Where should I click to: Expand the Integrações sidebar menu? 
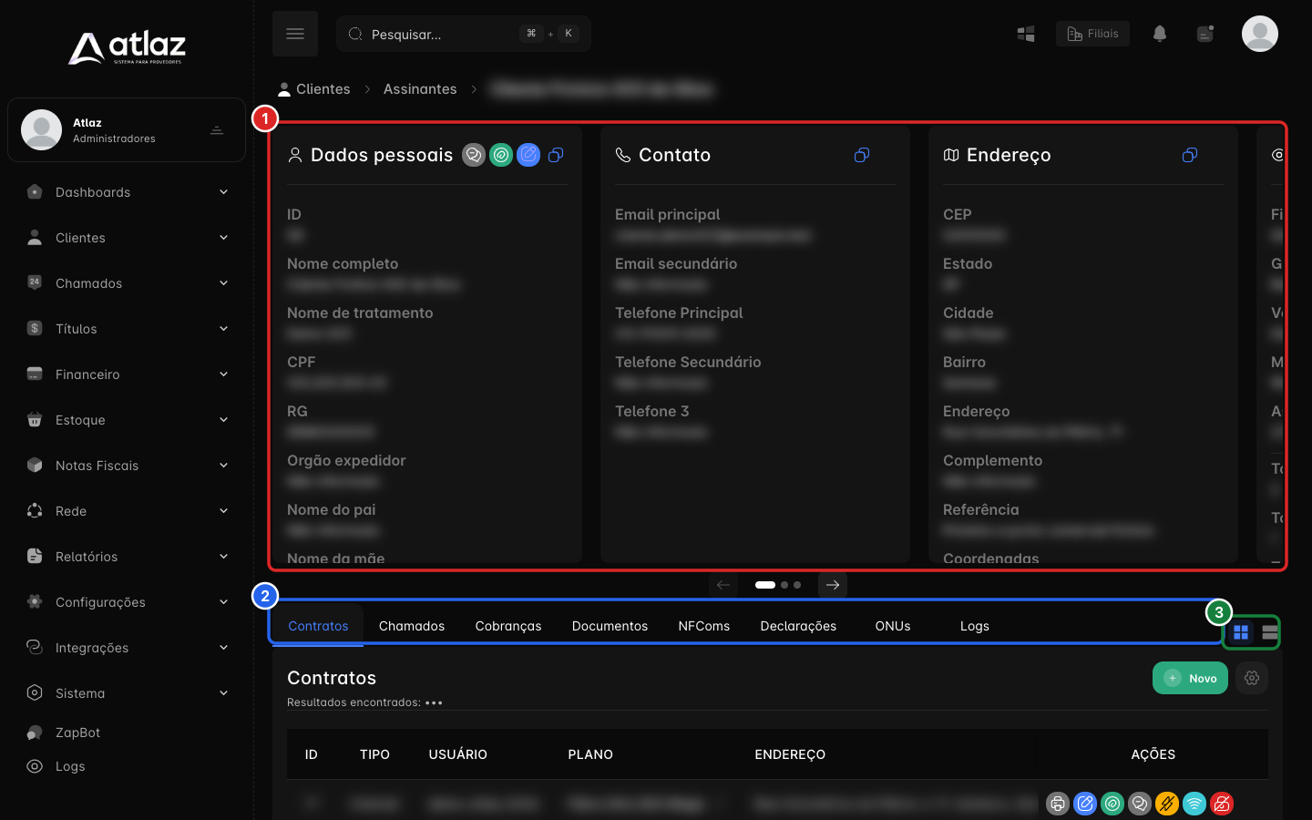128,648
